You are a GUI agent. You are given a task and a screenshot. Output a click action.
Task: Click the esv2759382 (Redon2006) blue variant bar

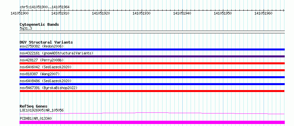coord(152,49)
